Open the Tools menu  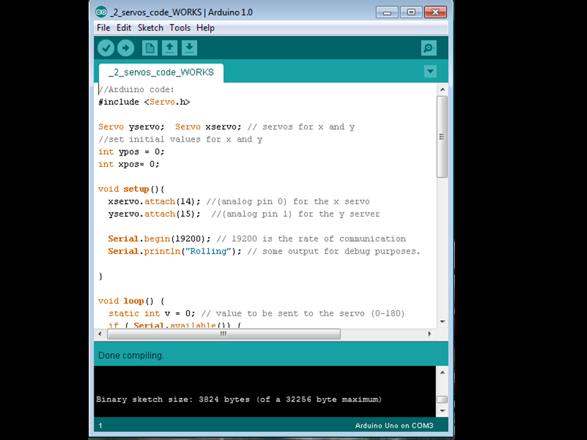pos(180,28)
